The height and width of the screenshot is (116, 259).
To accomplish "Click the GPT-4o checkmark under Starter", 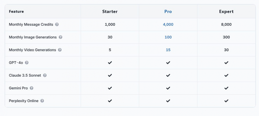I will point(110,63).
